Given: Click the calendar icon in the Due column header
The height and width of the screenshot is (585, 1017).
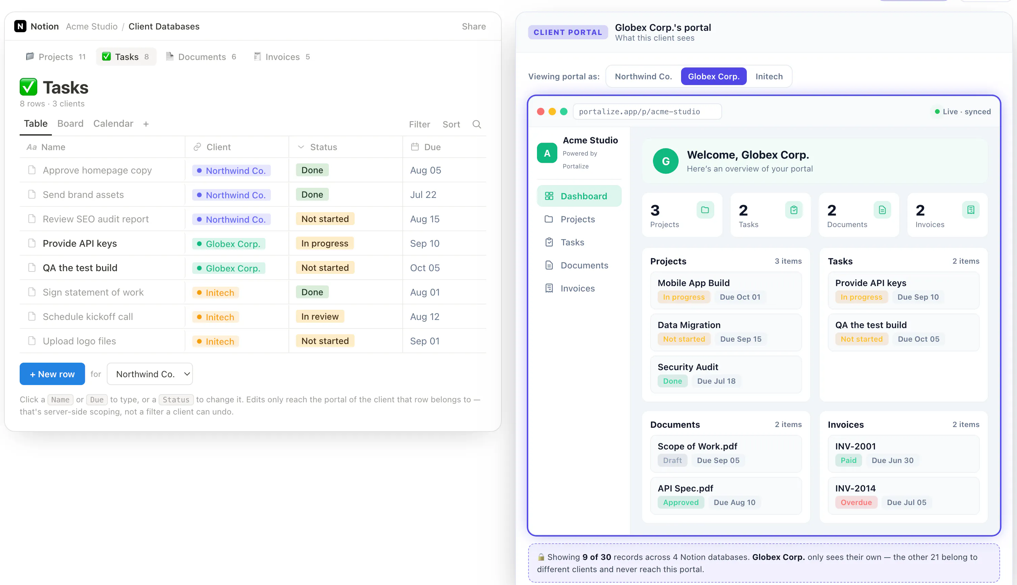Looking at the screenshot, I should coord(415,147).
